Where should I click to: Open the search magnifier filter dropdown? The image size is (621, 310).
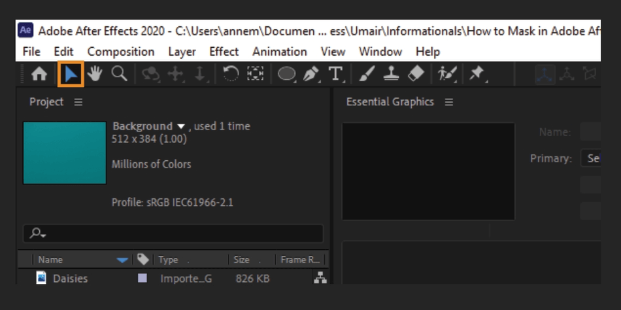pos(38,233)
